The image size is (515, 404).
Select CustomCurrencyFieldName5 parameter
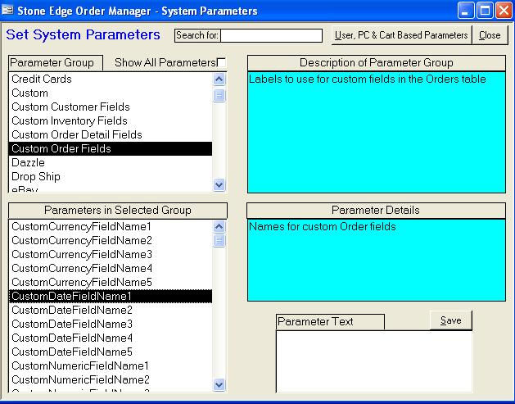111,282
